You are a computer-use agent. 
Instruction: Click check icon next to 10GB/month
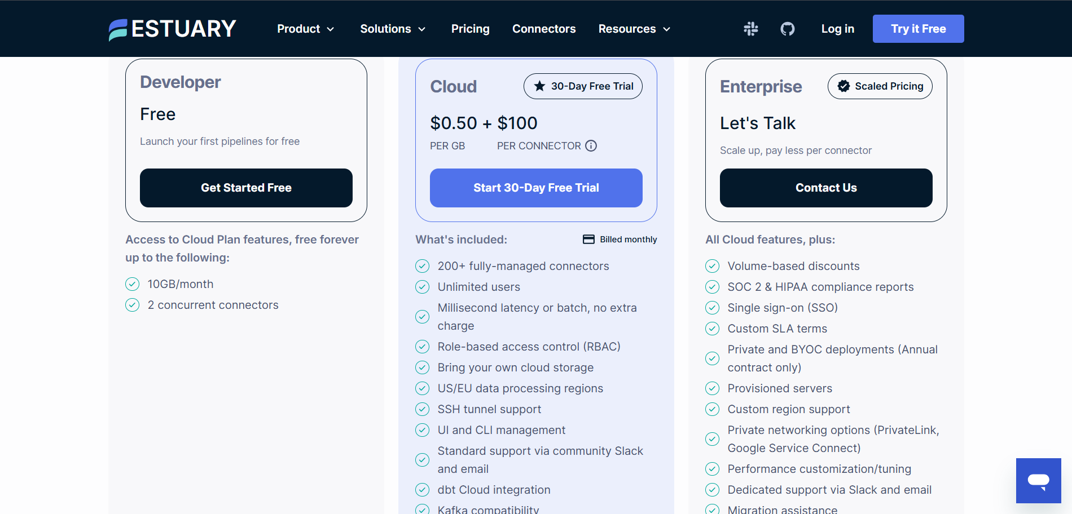[133, 284]
